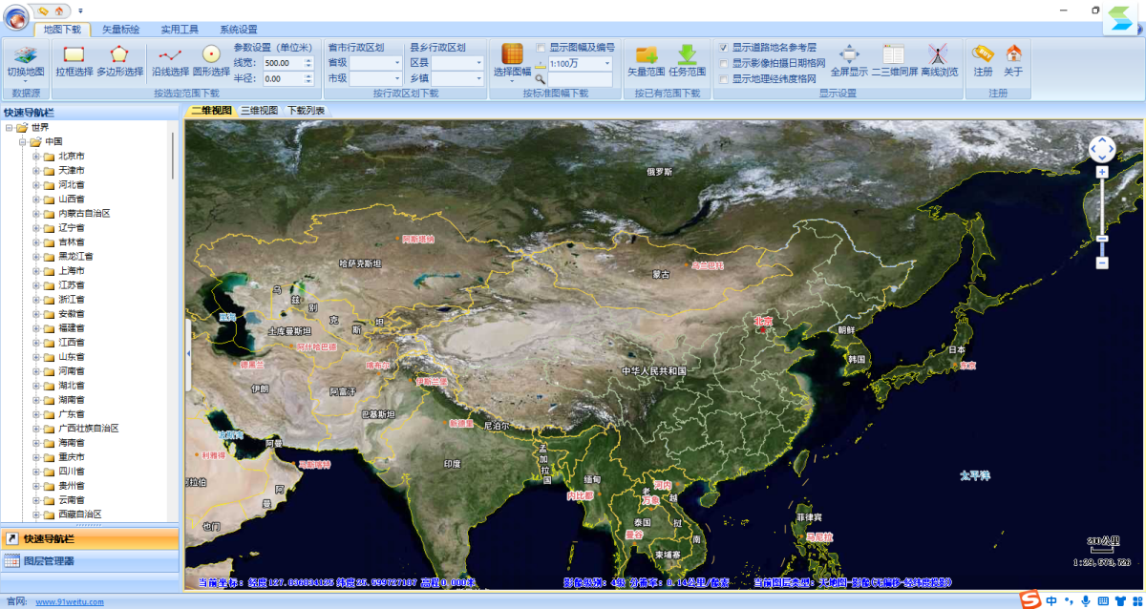Open quick access toolbar customize arrow
This screenshot has height=609, width=1146.
[80, 10]
